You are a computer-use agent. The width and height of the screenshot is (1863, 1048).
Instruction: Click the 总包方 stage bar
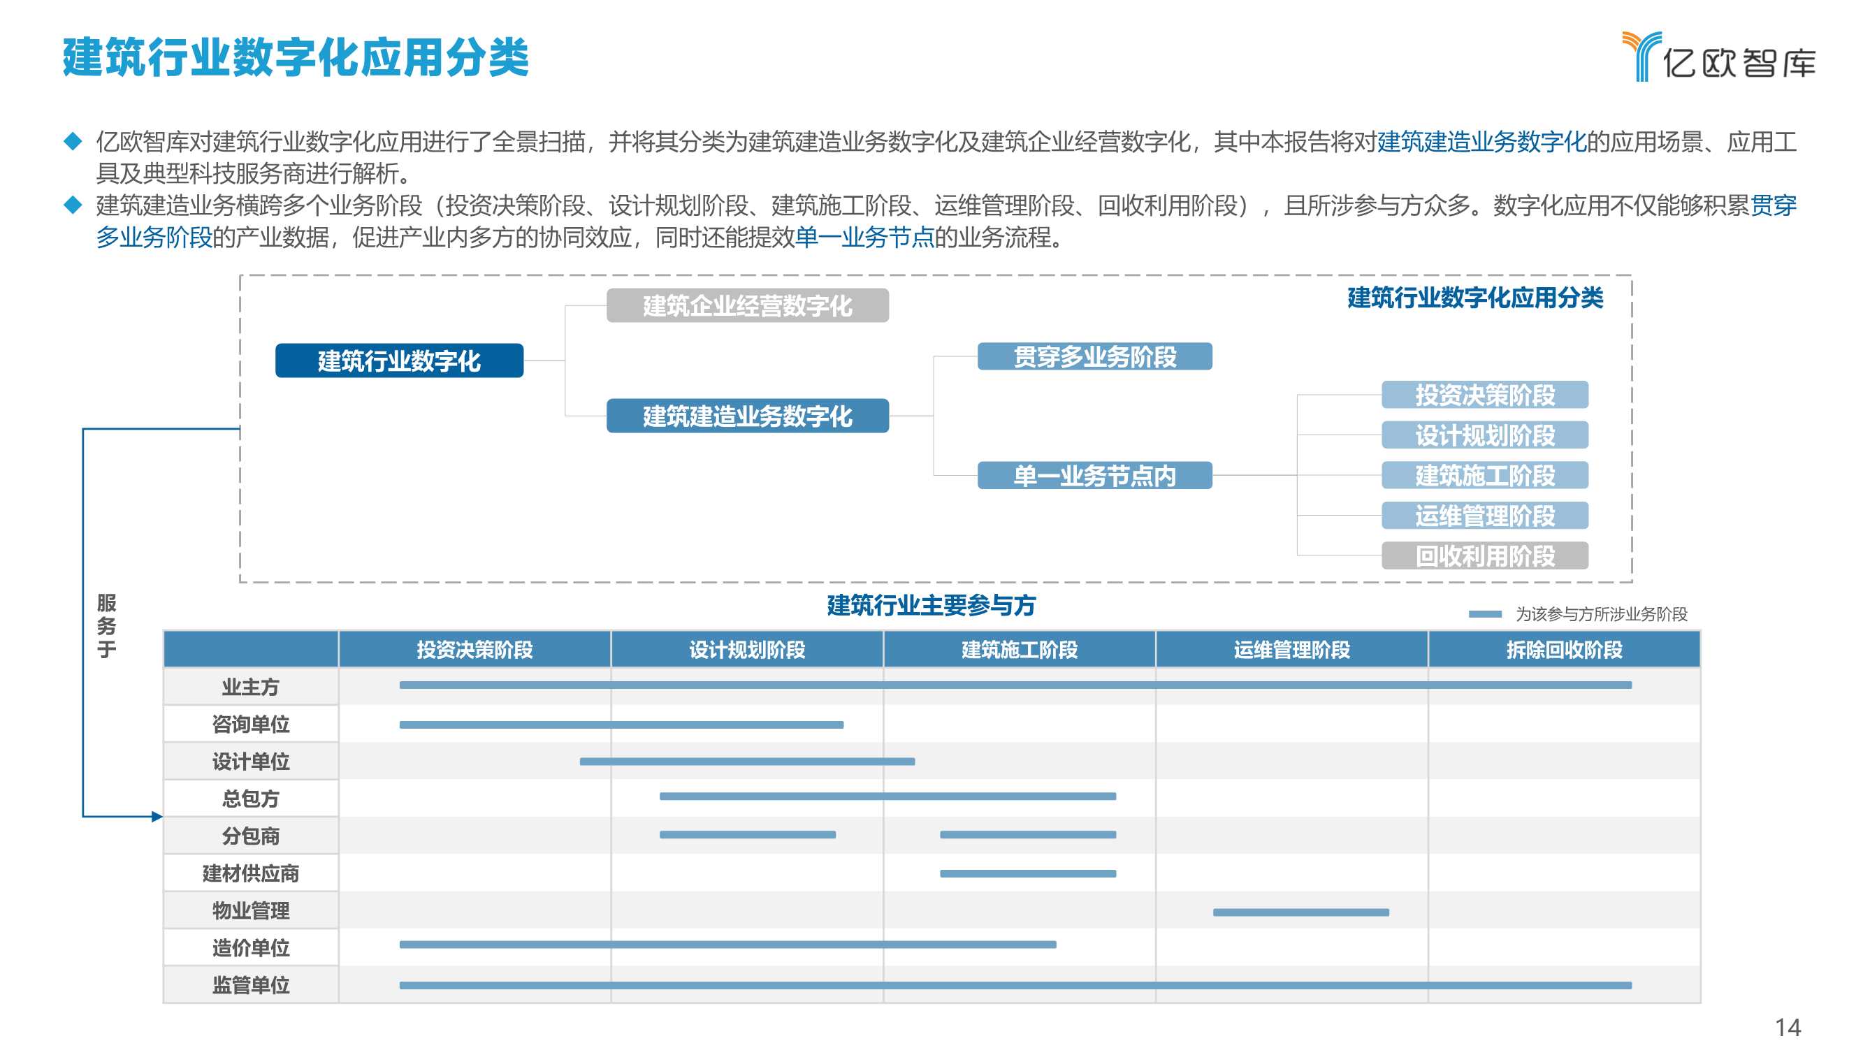887,796
